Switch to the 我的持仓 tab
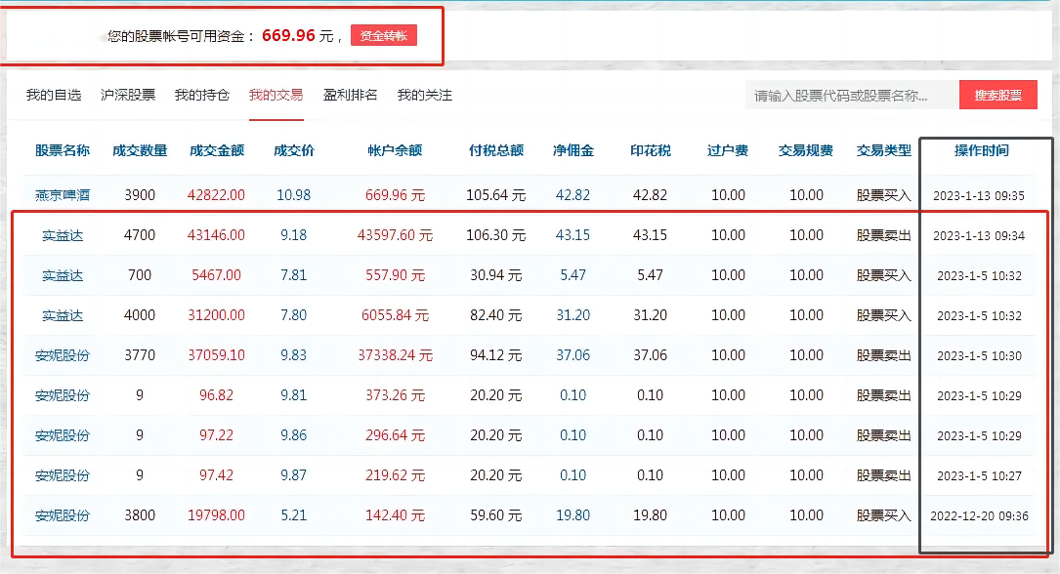 pyautogui.click(x=202, y=96)
